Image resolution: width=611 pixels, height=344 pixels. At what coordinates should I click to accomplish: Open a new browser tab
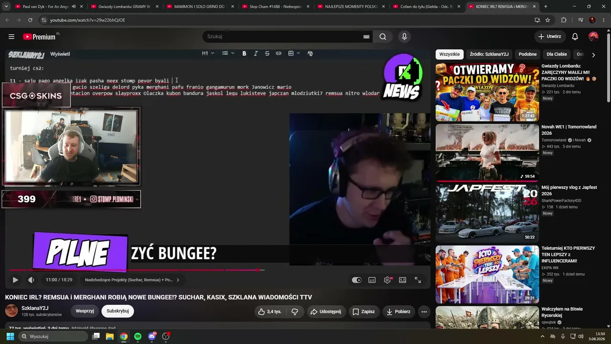pos(546,7)
